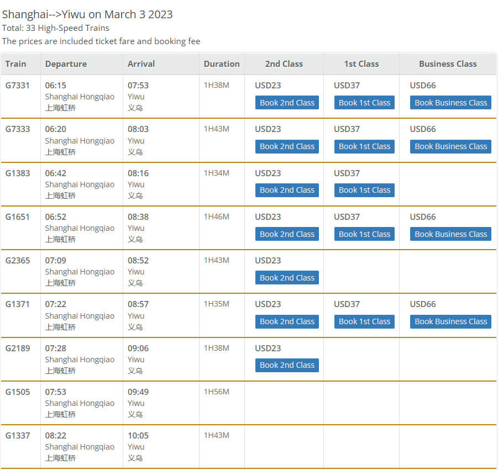Book Business Class on train G1371
The image size is (498, 470).
450,321
